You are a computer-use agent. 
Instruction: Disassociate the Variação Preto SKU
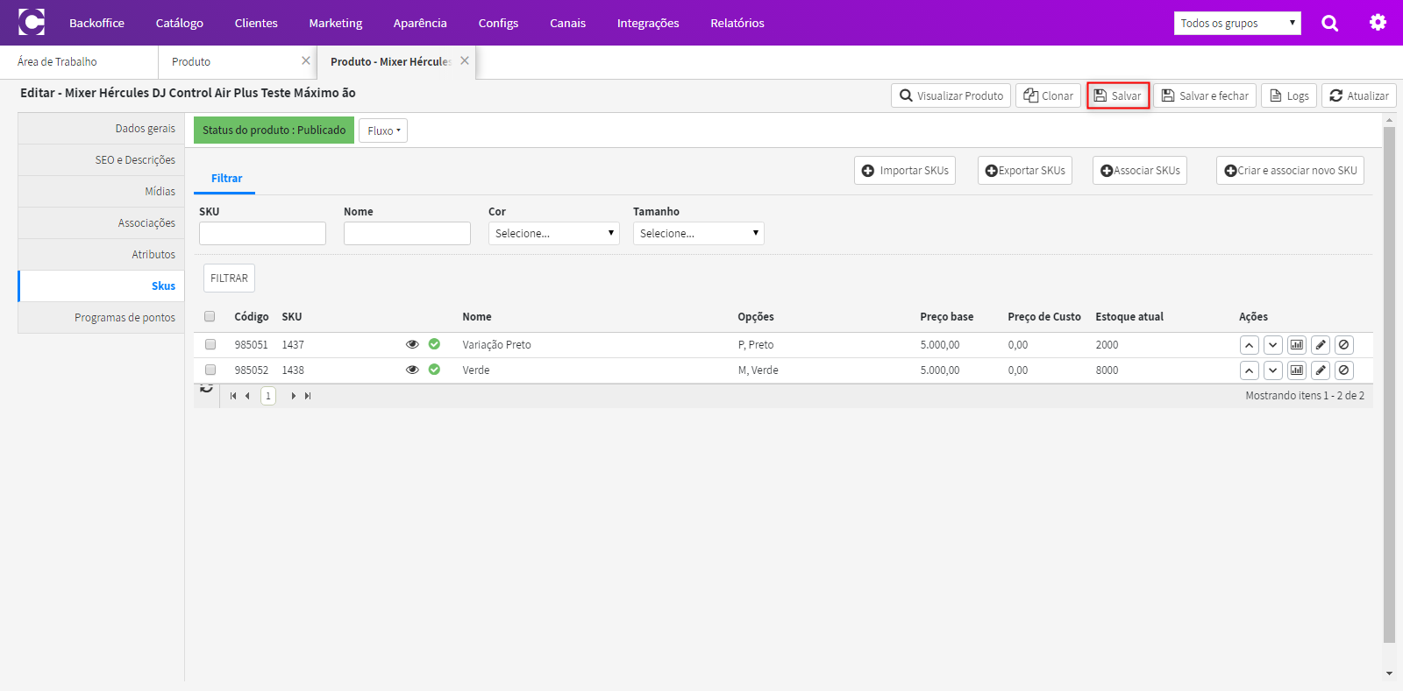coord(1344,345)
